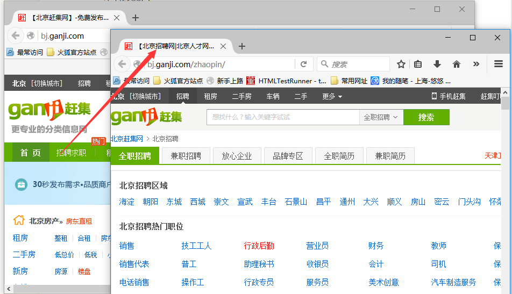Image resolution: width=512 pixels, height=294 pixels.
Task: Reload the zhaopin page
Action: click(x=304, y=64)
